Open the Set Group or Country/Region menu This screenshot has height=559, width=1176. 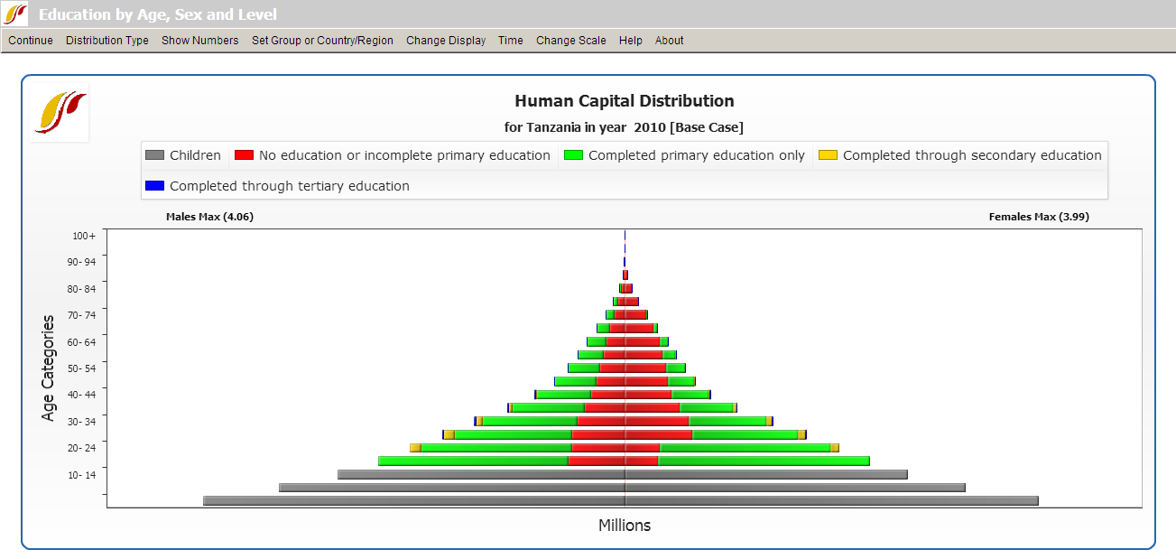321,41
